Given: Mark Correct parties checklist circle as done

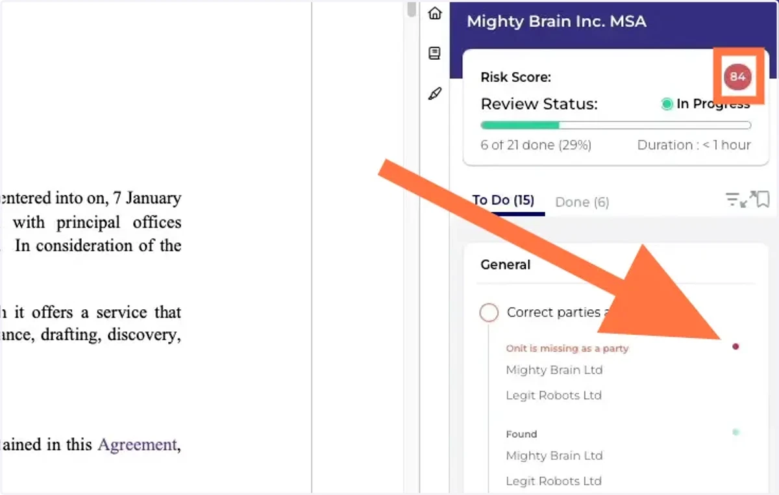Looking at the screenshot, I should 489,313.
